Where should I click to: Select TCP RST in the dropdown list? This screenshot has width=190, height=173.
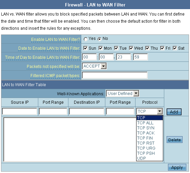150,143
